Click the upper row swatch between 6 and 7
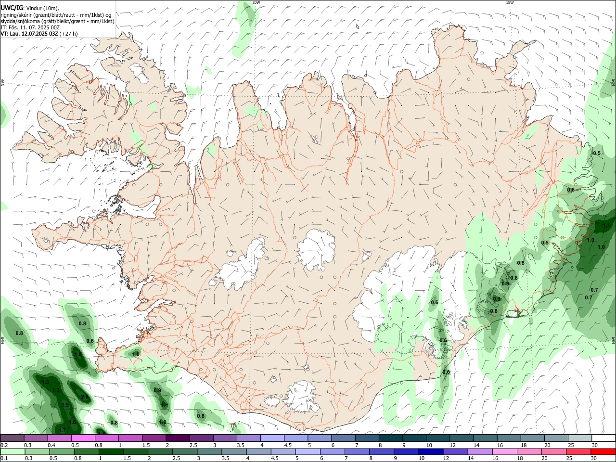 [343, 438]
